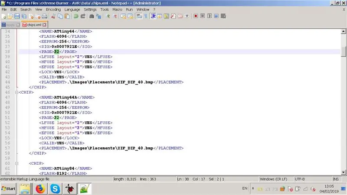Create a new document with New icon
Screen dimensions: 347x195
coord(4,16)
